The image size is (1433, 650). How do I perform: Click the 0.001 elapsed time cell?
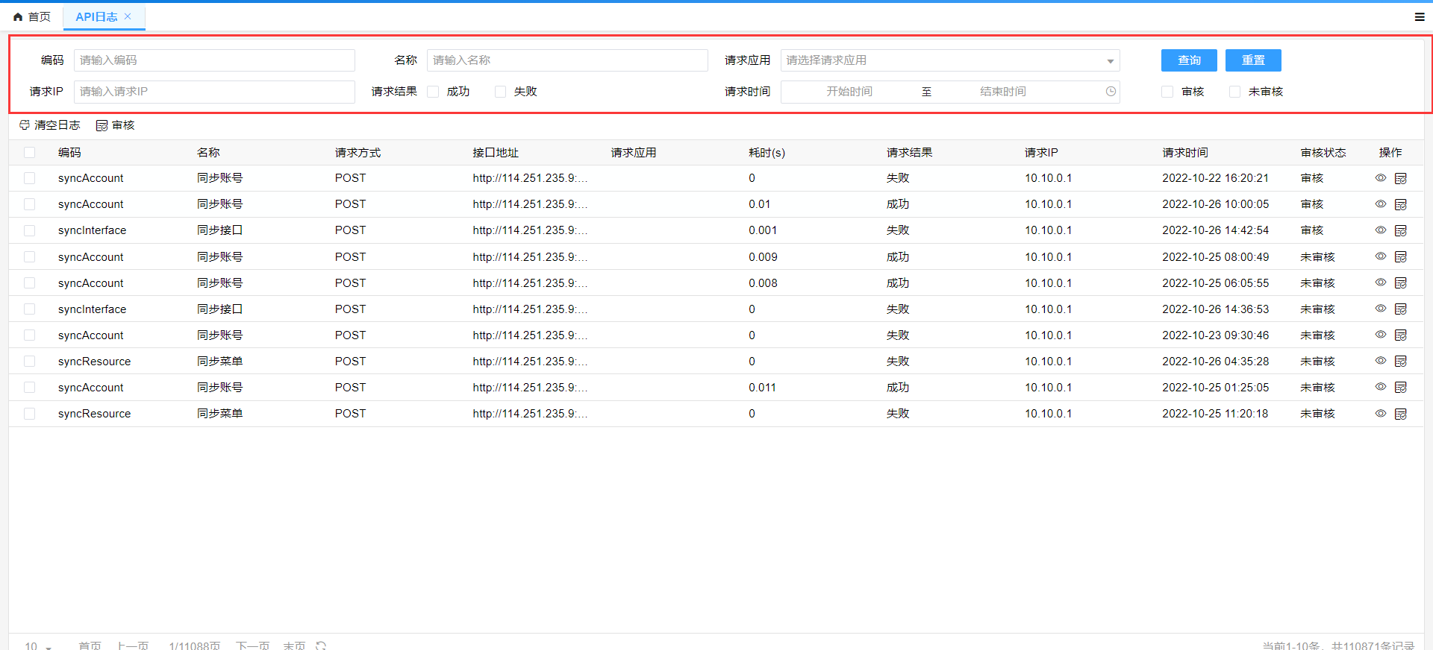point(762,230)
